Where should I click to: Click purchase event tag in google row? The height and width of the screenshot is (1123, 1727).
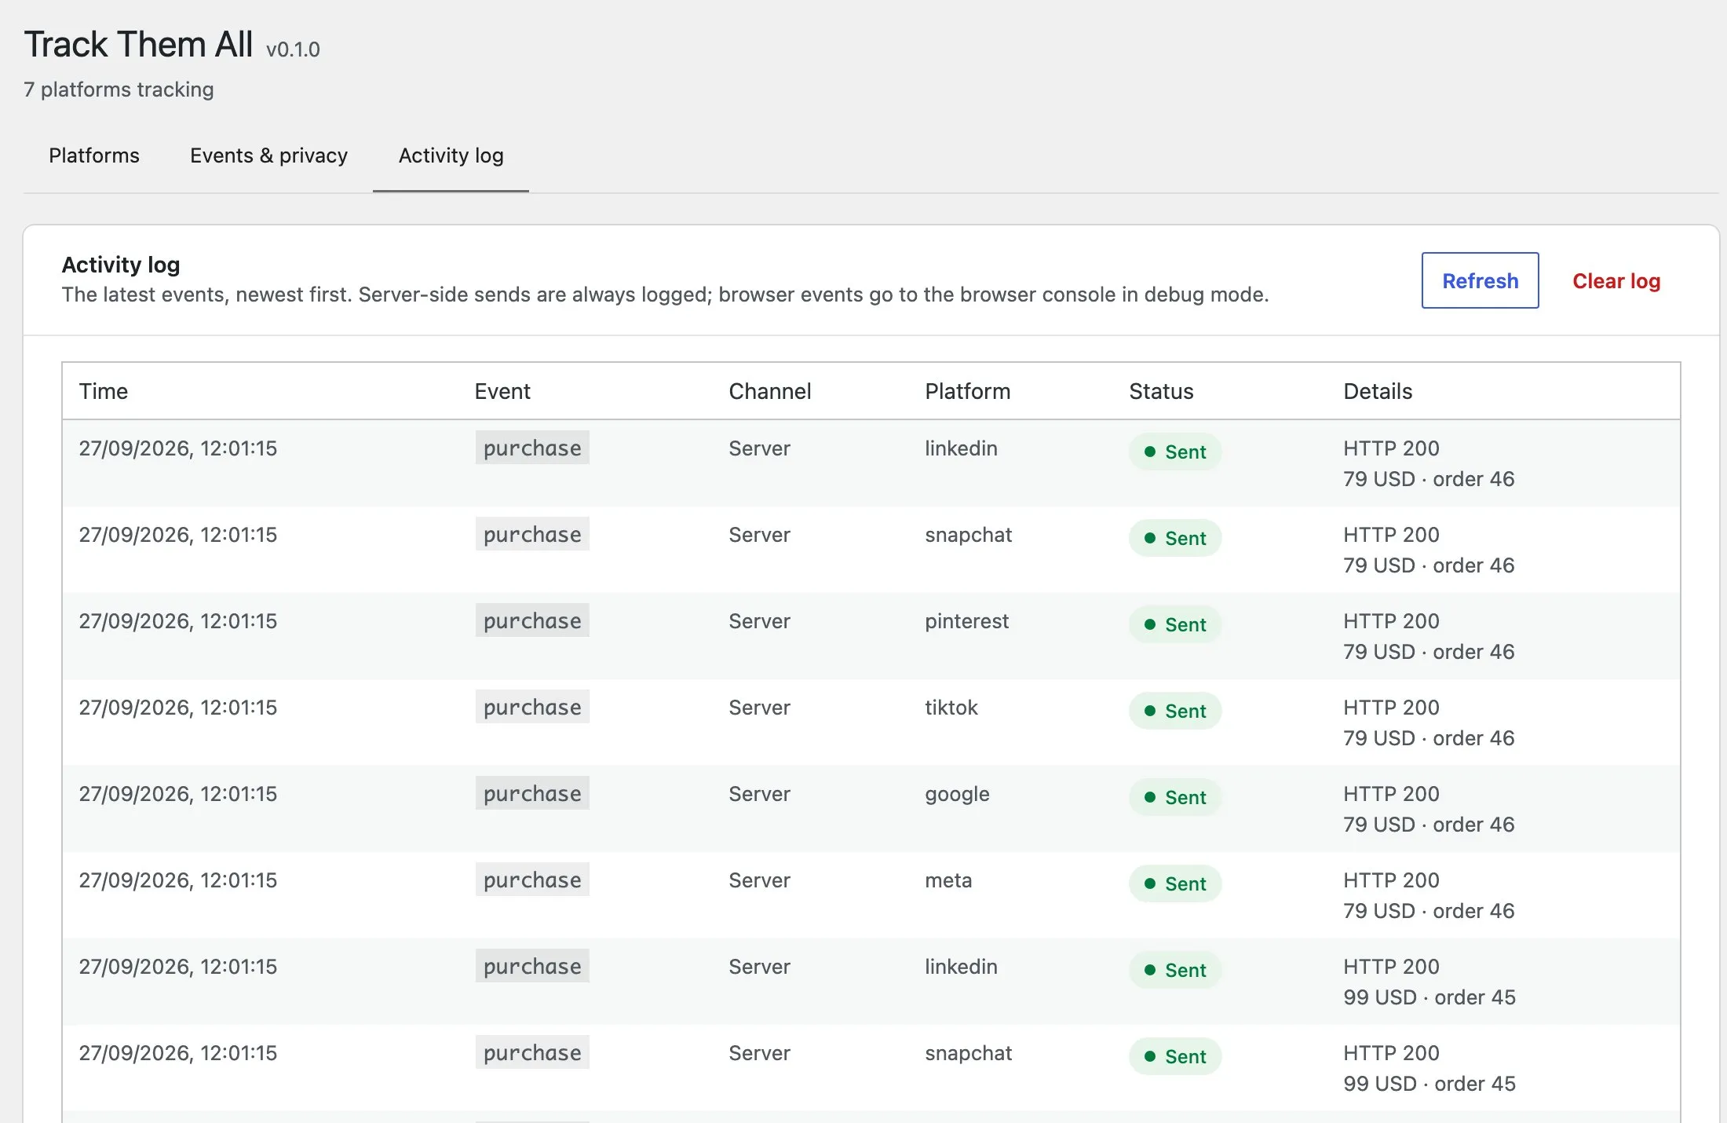(x=532, y=793)
